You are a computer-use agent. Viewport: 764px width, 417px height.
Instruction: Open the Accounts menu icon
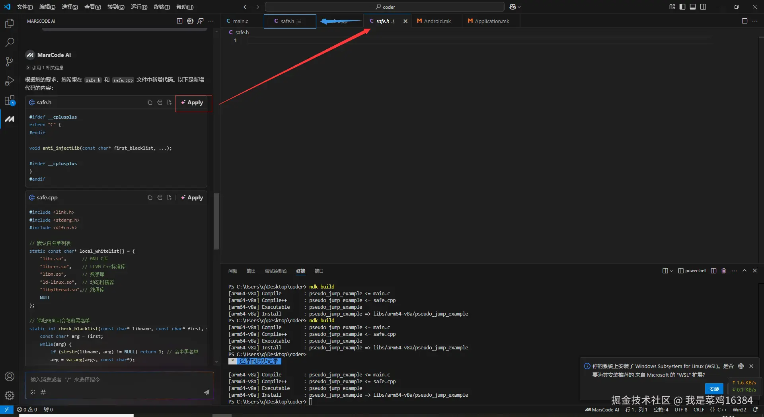[10, 376]
